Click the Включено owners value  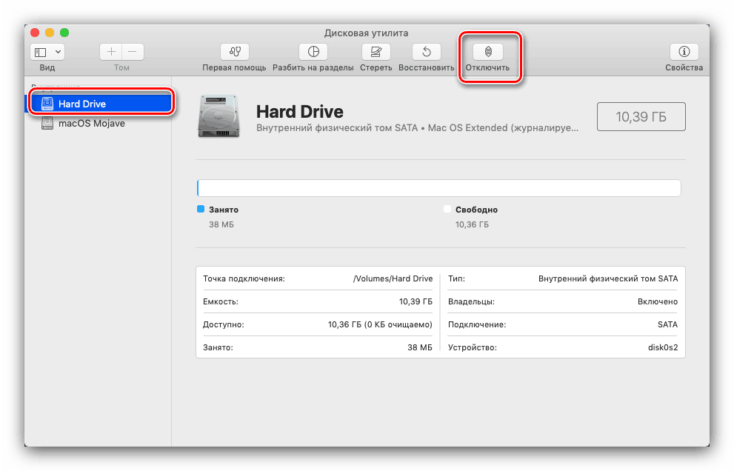click(x=658, y=301)
